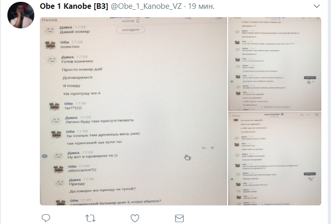Open the tweet options chevron menu

coord(317,7)
